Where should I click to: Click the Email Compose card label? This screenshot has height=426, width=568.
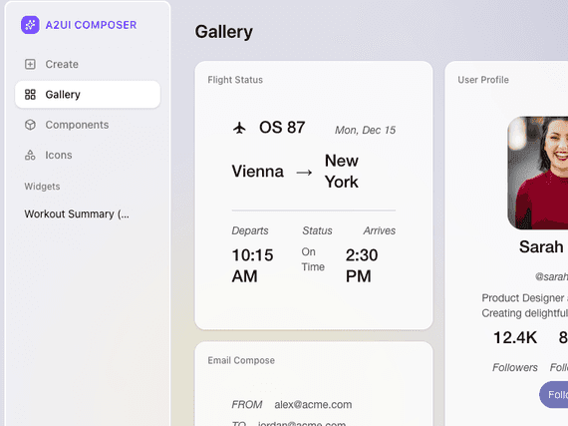pyautogui.click(x=241, y=360)
